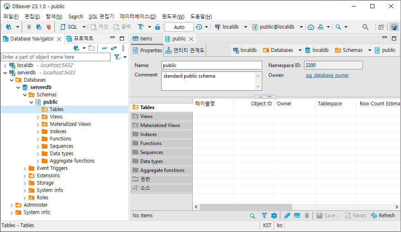
Task: Collapse the Schemas tree node
Action: pyautogui.click(x=25, y=95)
